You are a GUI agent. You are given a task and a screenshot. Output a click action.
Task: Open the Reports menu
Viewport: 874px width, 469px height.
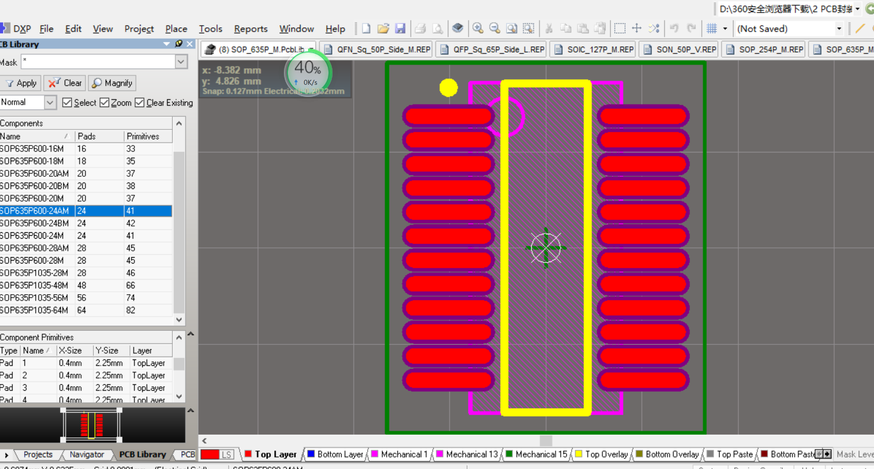point(251,29)
